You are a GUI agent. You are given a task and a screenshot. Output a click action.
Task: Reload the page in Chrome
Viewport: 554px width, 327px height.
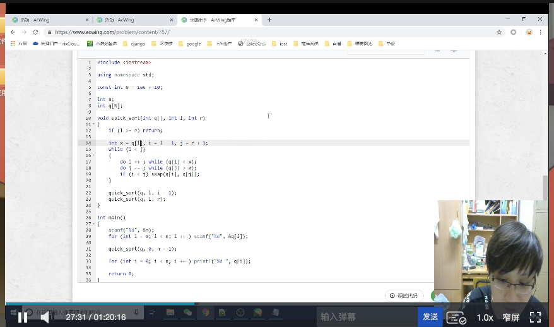[35, 32]
